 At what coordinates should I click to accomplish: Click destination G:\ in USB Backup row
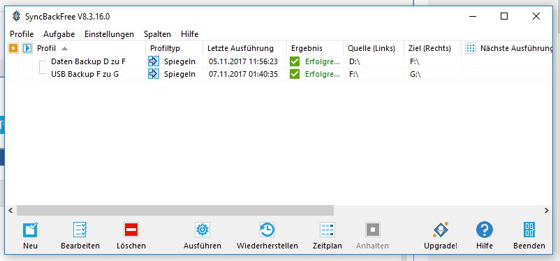click(x=415, y=74)
